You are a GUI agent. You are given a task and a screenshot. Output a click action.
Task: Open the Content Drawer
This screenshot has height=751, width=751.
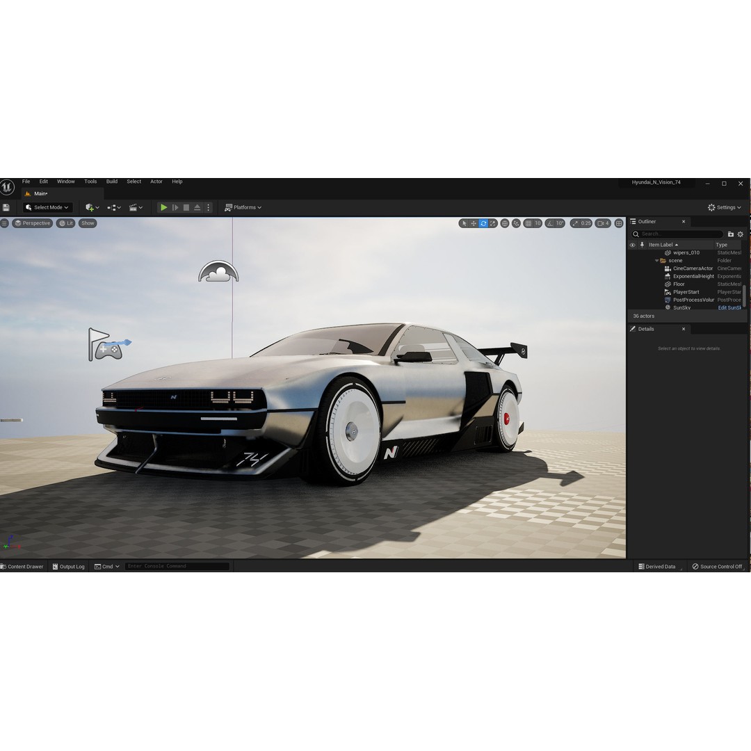coord(22,567)
